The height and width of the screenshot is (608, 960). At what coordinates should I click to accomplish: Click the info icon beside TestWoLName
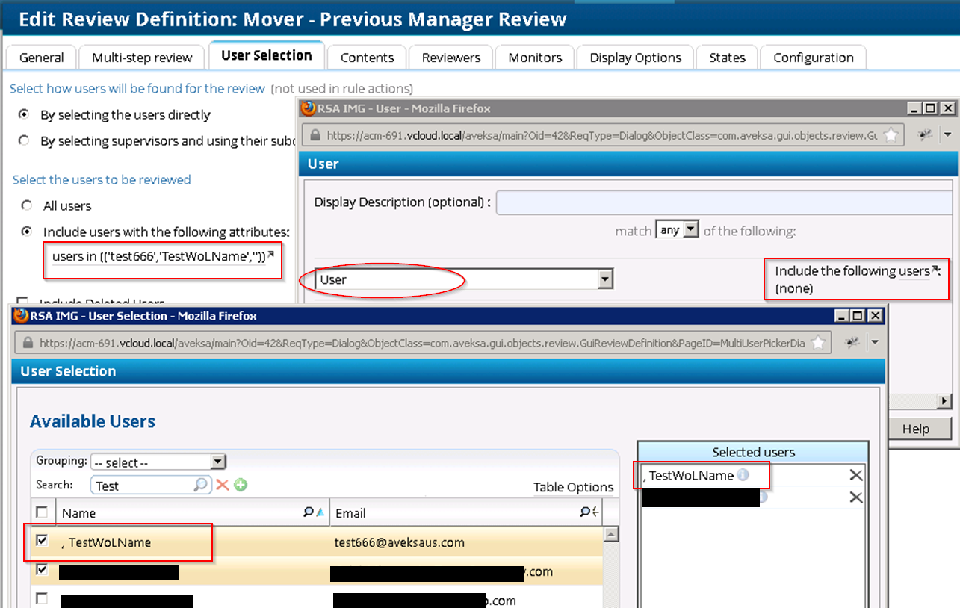point(743,475)
